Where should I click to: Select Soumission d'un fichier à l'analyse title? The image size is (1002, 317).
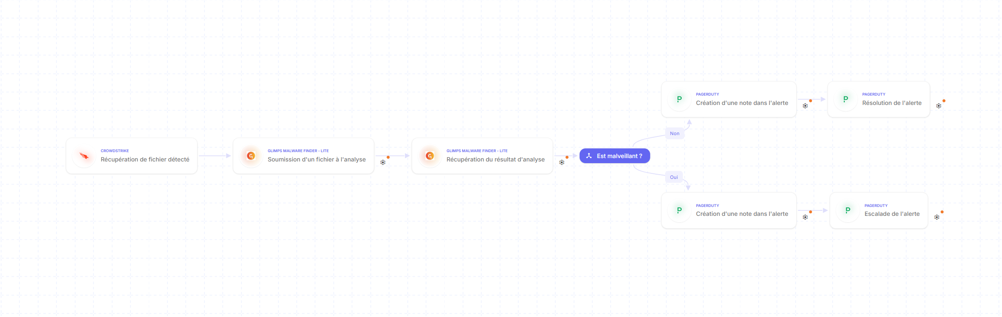tap(317, 159)
